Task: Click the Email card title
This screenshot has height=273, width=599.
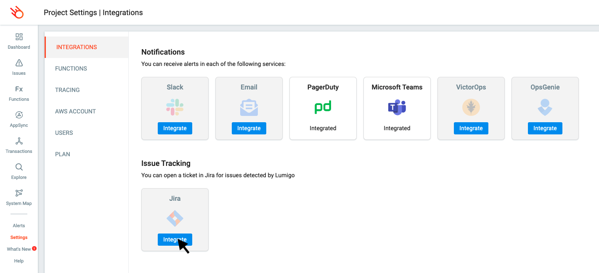Action: click(249, 87)
